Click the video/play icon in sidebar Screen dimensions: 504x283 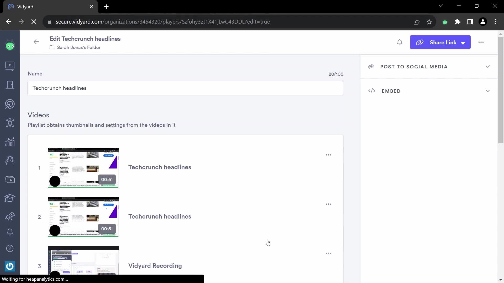pos(10,65)
